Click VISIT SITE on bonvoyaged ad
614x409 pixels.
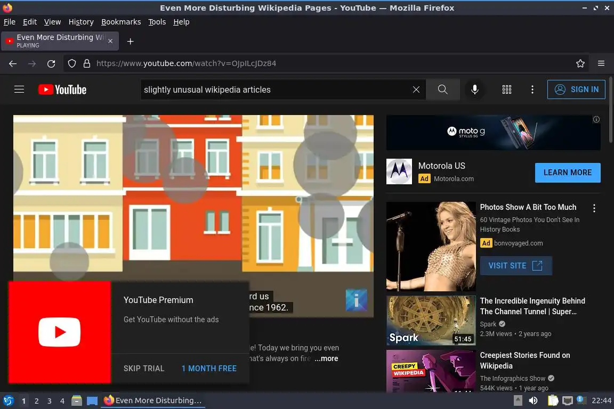point(516,266)
